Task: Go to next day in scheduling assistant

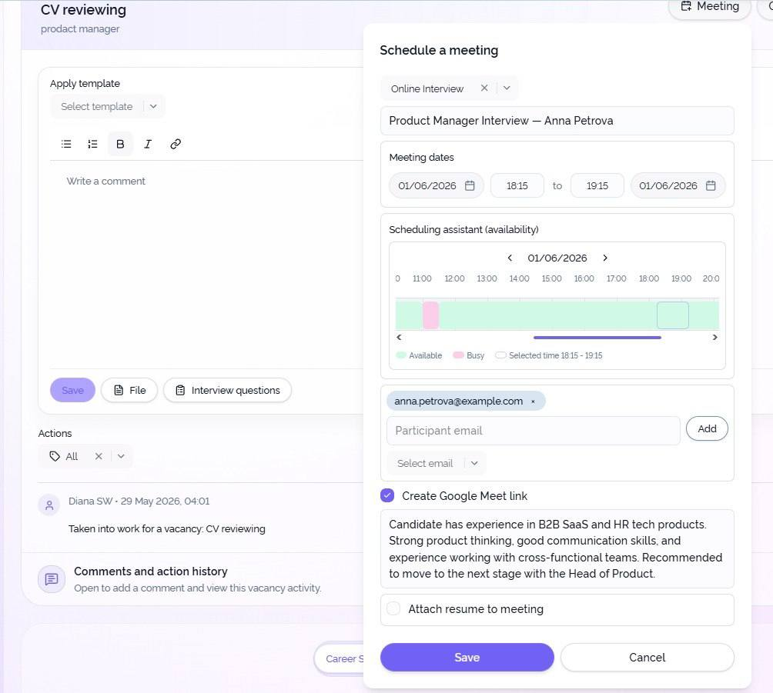Action: [605, 258]
